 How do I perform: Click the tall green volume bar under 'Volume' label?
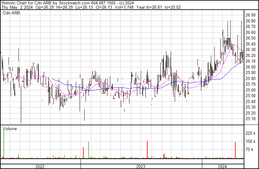4,143
